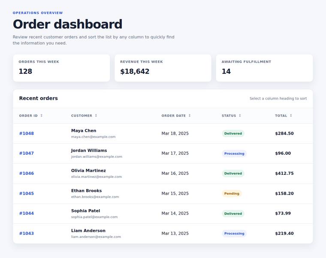326x258 pixels.
Task: Click the Operations Overview label
Action: point(38,13)
